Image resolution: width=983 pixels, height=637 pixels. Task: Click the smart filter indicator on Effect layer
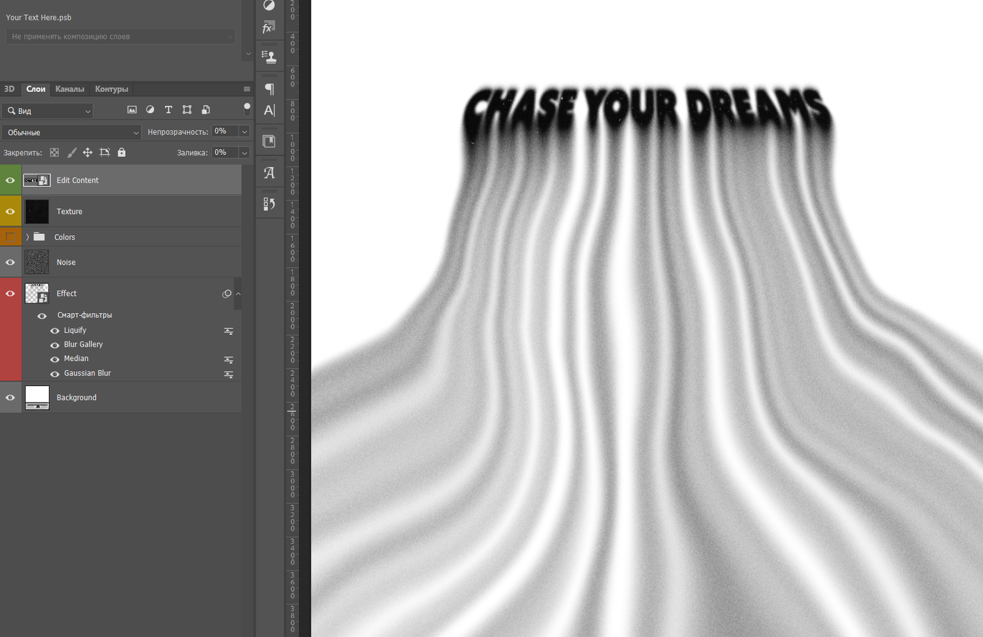(227, 294)
